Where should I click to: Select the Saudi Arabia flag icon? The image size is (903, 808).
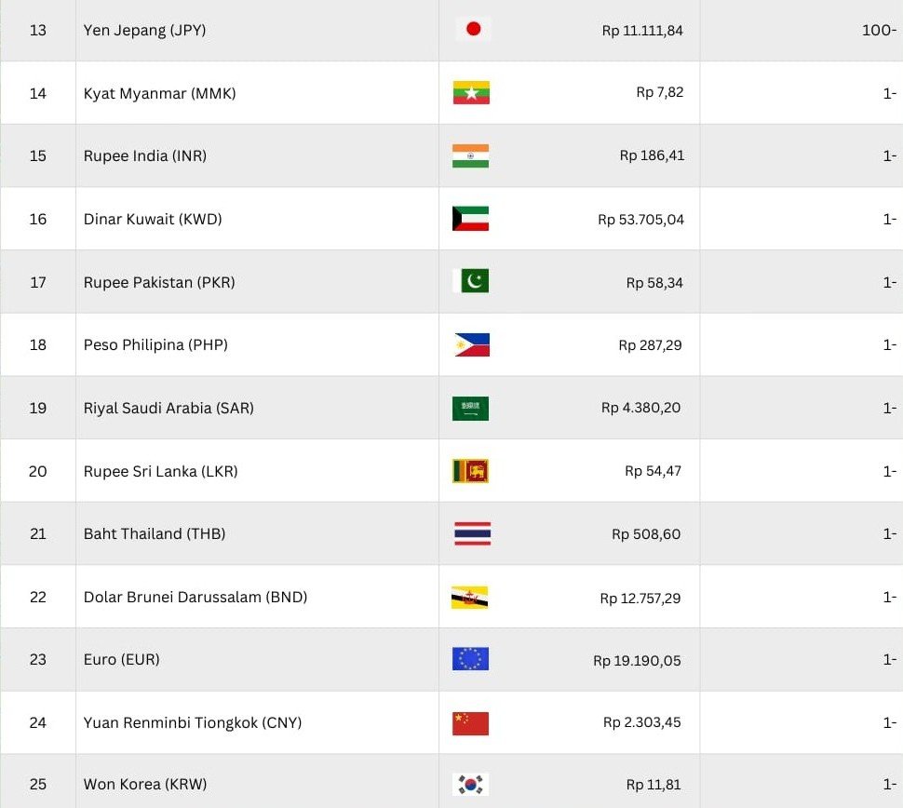click(x=471, y=409)
